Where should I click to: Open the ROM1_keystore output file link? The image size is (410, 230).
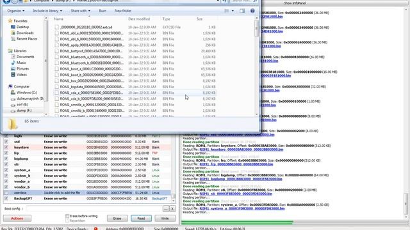pyautogui.click(x=242, y=149)
